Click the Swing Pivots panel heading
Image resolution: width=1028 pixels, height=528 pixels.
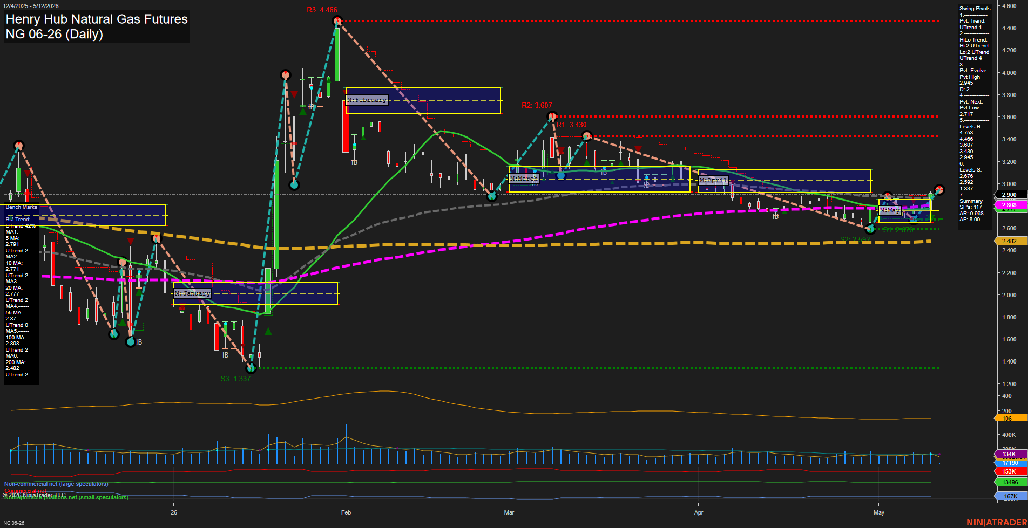pos(975,9)
